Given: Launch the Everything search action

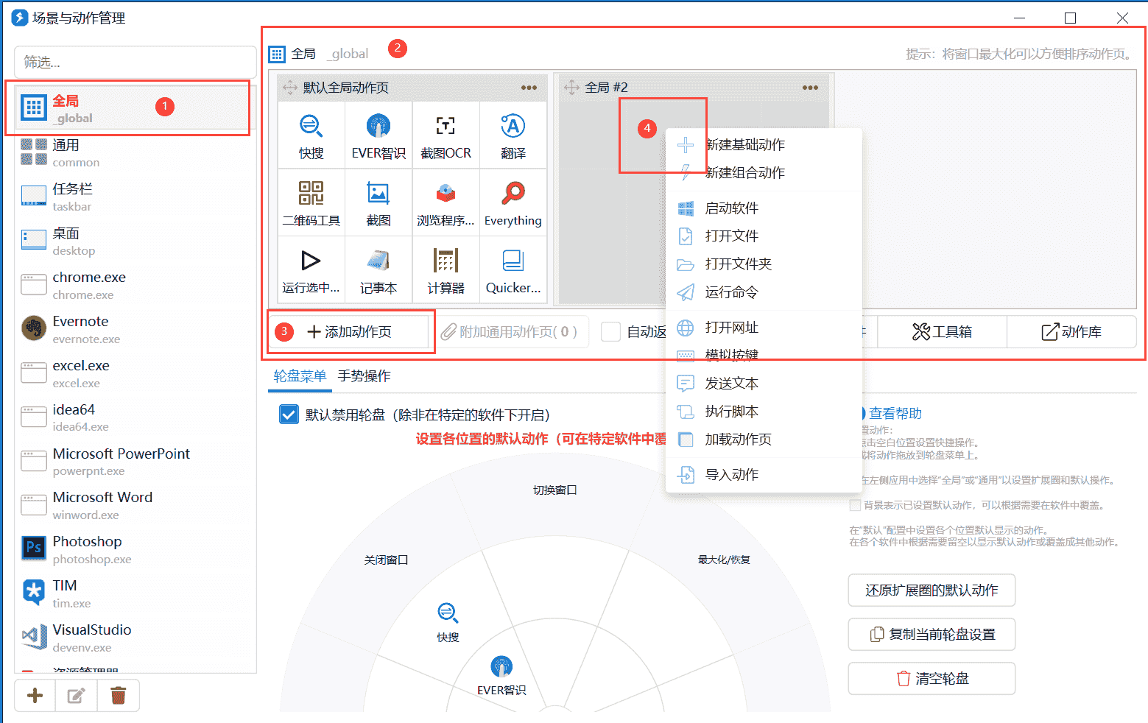Looking at the screenshot, I should click(513, 202).
